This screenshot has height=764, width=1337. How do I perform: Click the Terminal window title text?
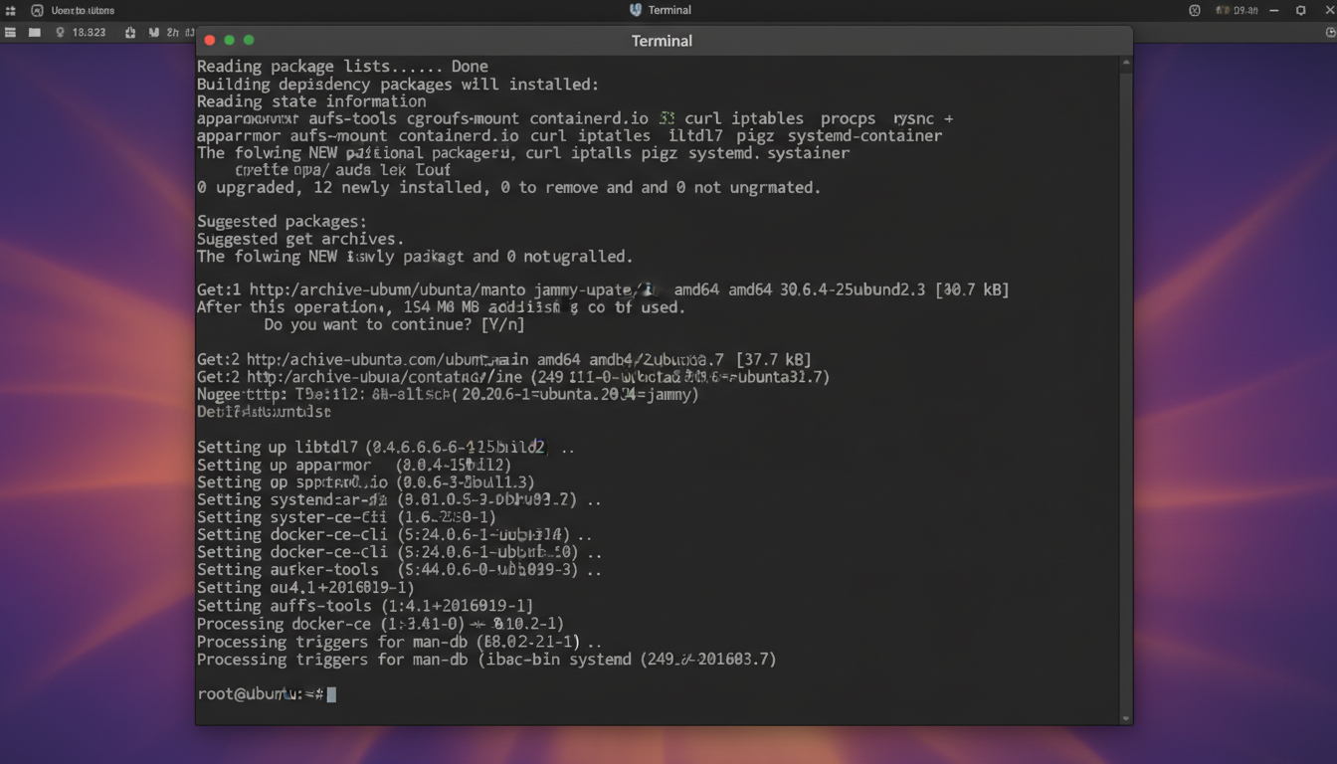tap(662, 41)
